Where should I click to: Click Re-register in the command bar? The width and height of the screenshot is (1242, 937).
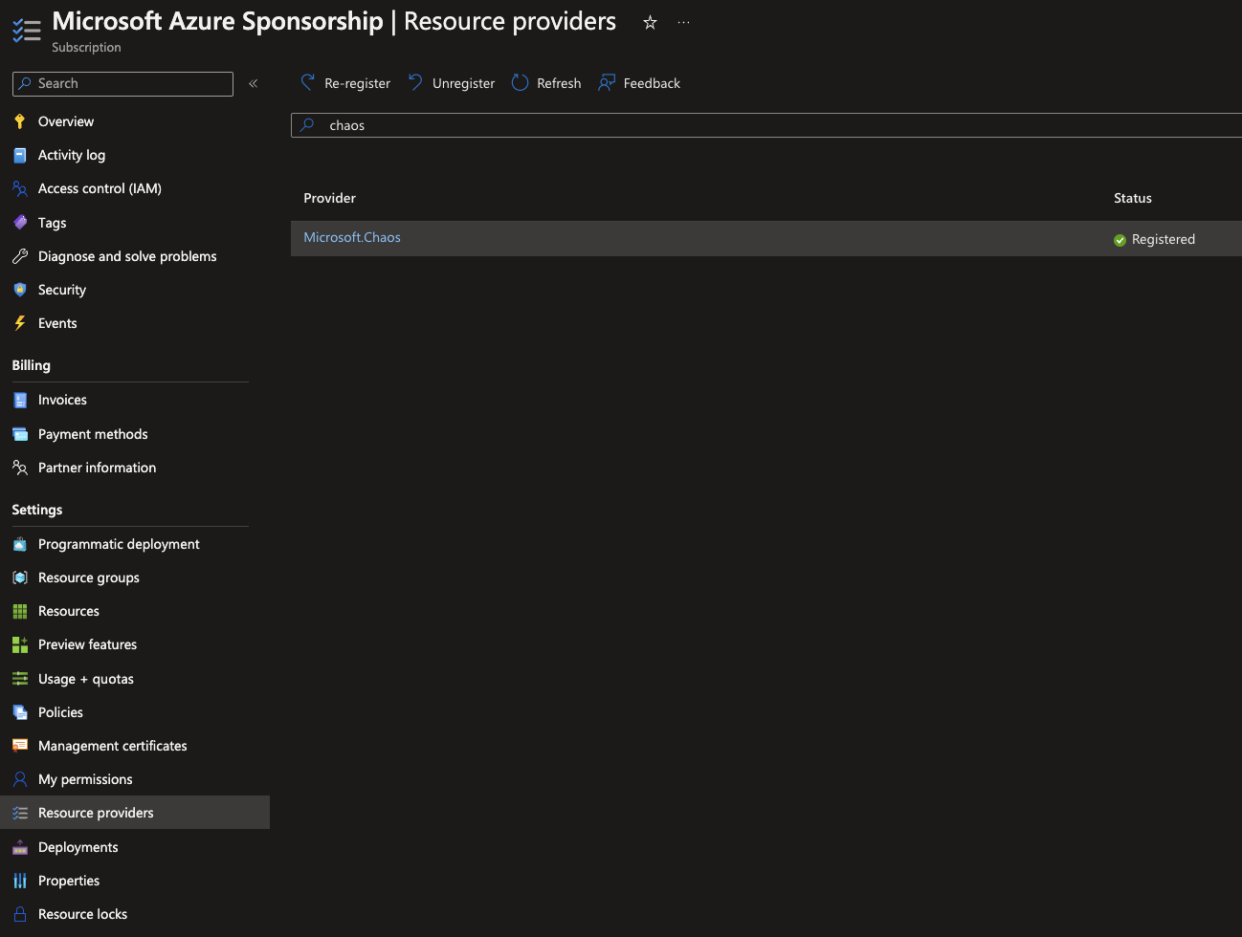point(345,83)
